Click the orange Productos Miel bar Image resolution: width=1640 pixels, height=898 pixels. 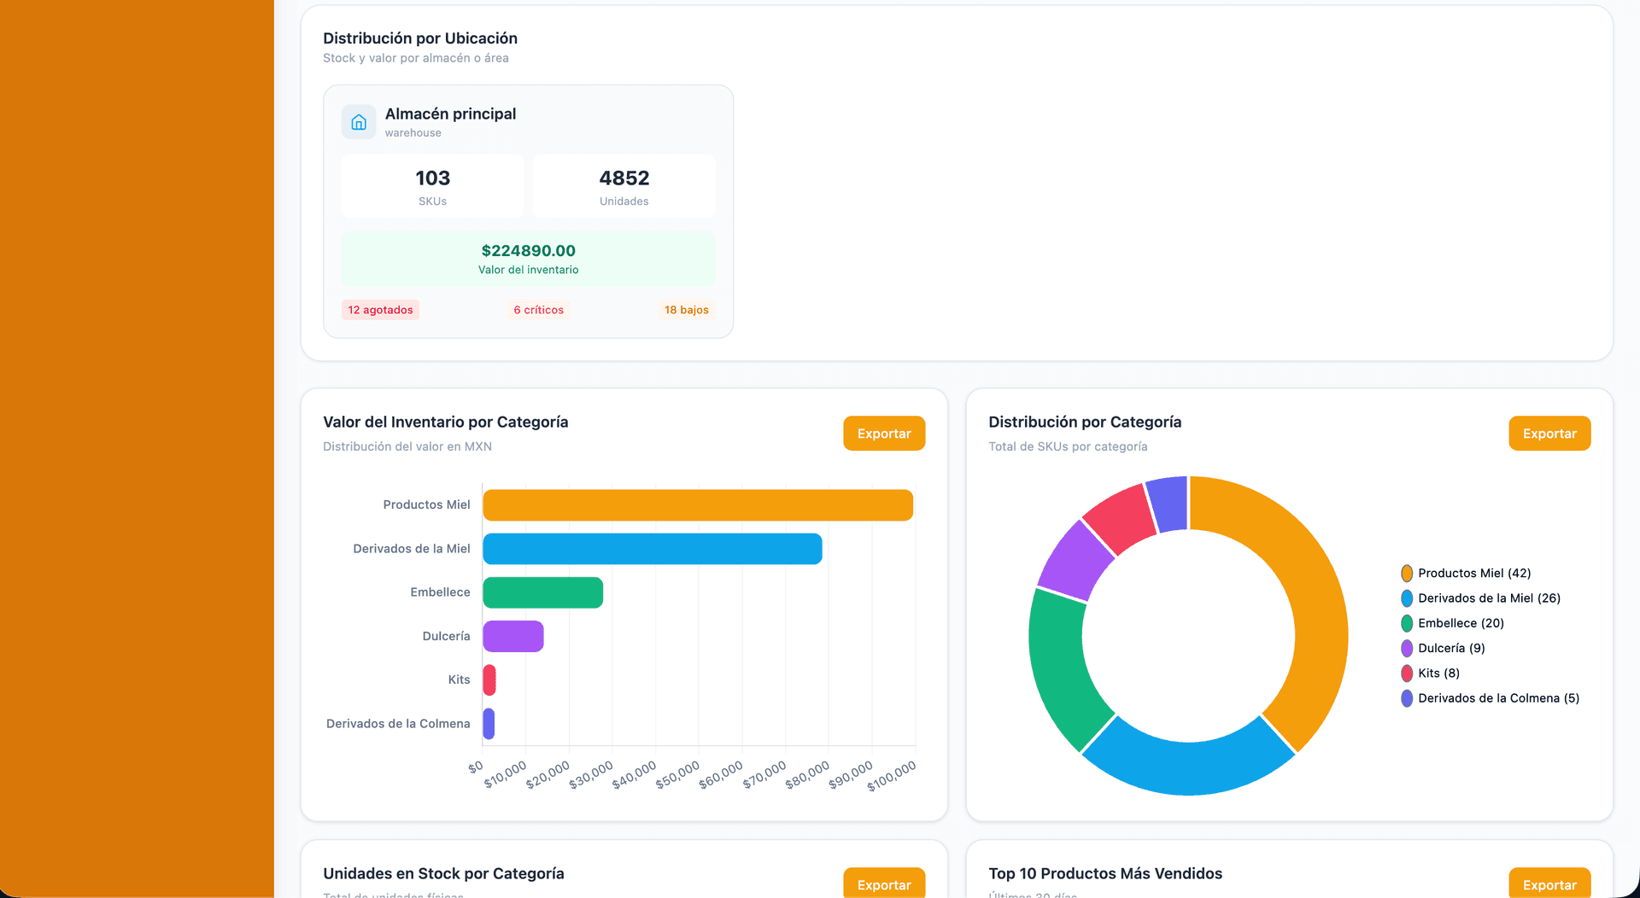coord(697,505)
